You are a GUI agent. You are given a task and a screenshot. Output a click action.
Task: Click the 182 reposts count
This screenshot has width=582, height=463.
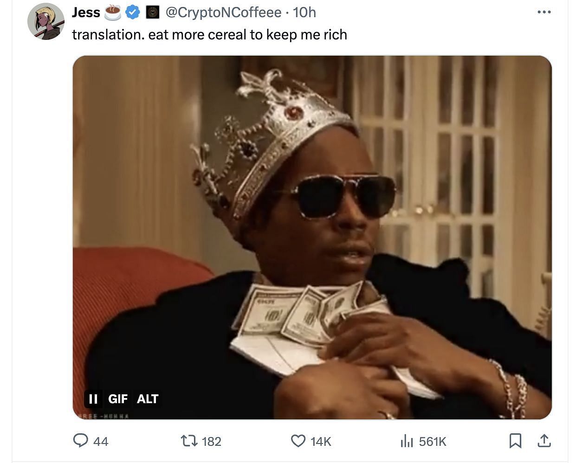click(x=212, y=441)
